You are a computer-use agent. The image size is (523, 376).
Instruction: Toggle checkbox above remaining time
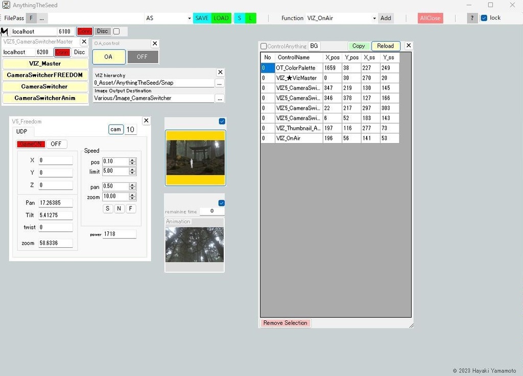point(222,203)
